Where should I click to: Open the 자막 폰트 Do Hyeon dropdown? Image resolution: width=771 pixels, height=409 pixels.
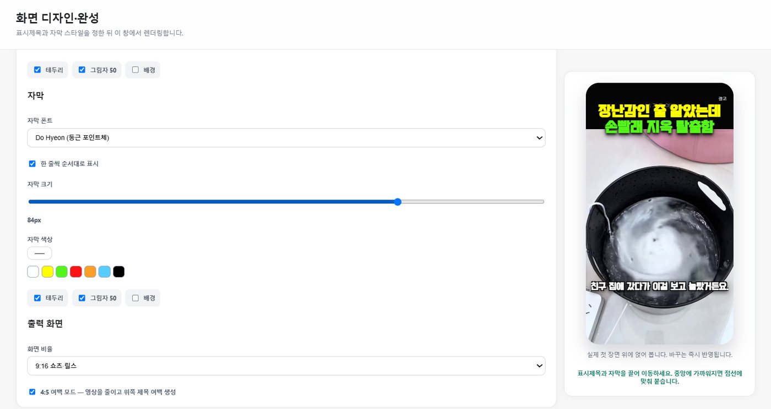coord(286,138)
